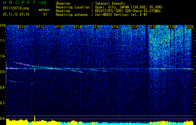Click the 1.1 kHz axis value
The width and height of the screenshot is (196, 125).
(3, 41)
